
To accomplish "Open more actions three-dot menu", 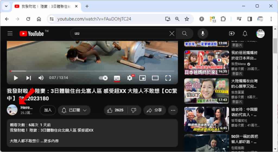I will 173,110.
